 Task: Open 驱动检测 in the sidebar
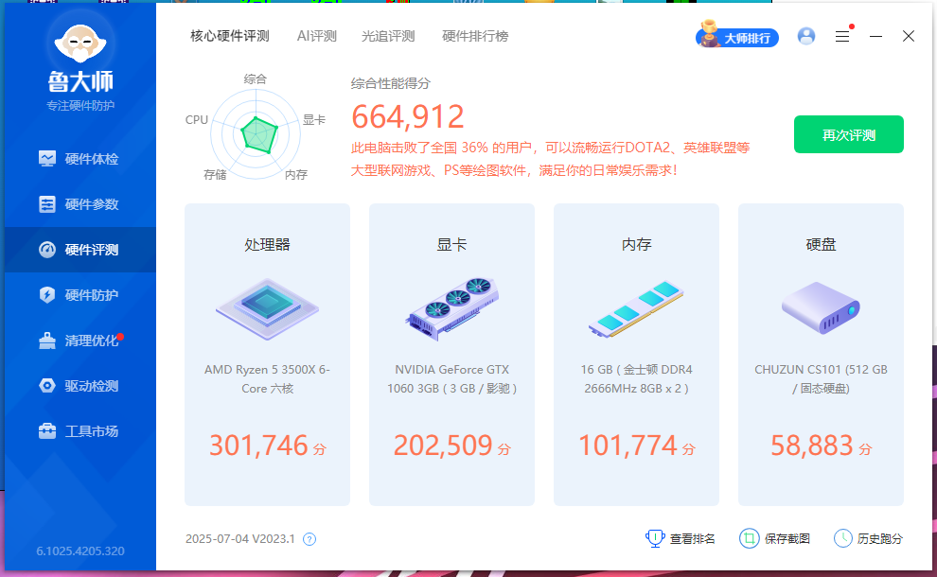(80, 386)
